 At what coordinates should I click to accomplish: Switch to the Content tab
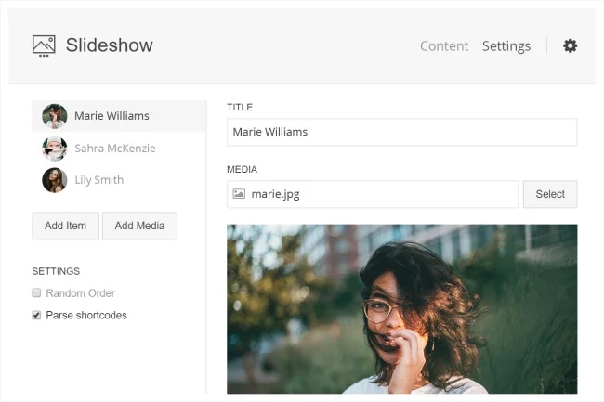tap(444, 45)
